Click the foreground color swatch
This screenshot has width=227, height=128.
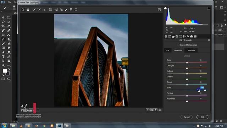coord(5,71)
